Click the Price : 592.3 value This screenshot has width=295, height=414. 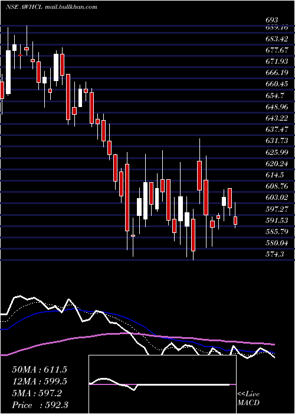tap(40, 405)
